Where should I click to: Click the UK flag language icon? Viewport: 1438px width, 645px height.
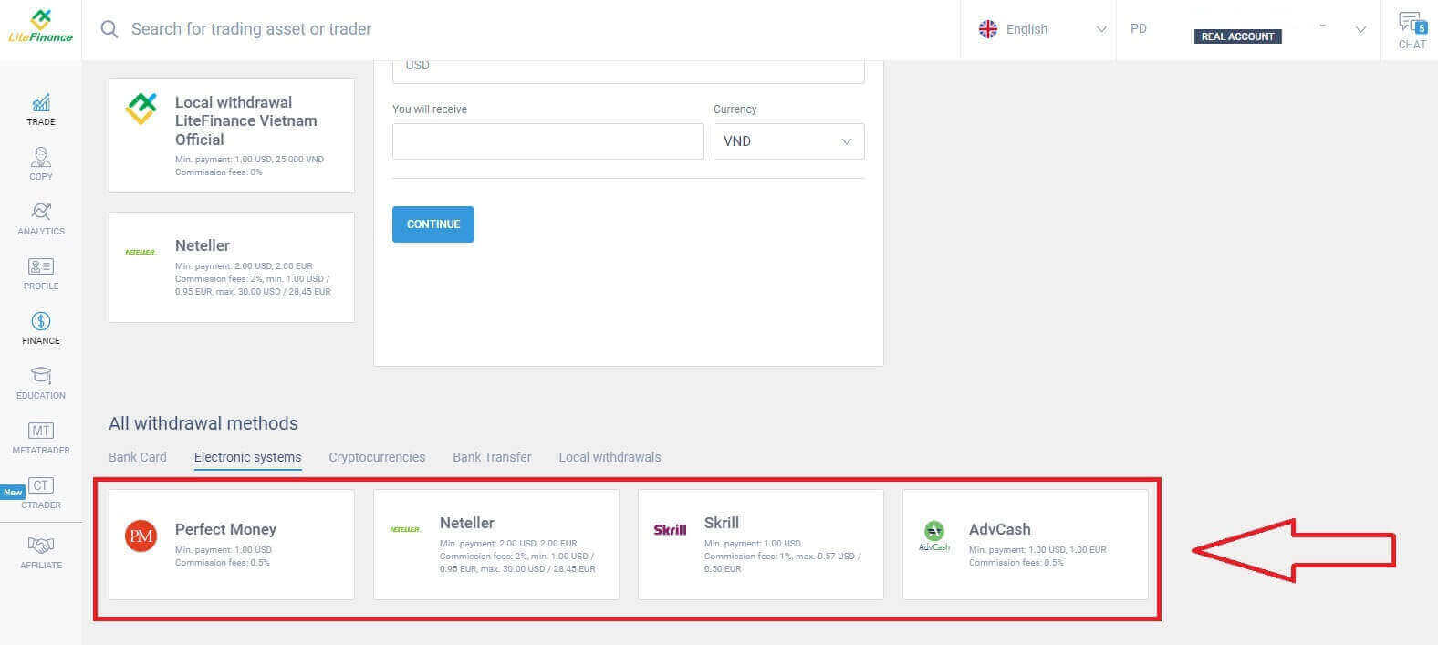click(x=988, y=29)
